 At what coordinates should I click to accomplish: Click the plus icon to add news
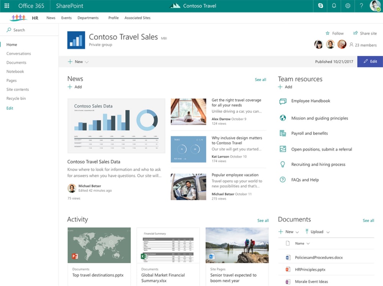pos(70,87)
